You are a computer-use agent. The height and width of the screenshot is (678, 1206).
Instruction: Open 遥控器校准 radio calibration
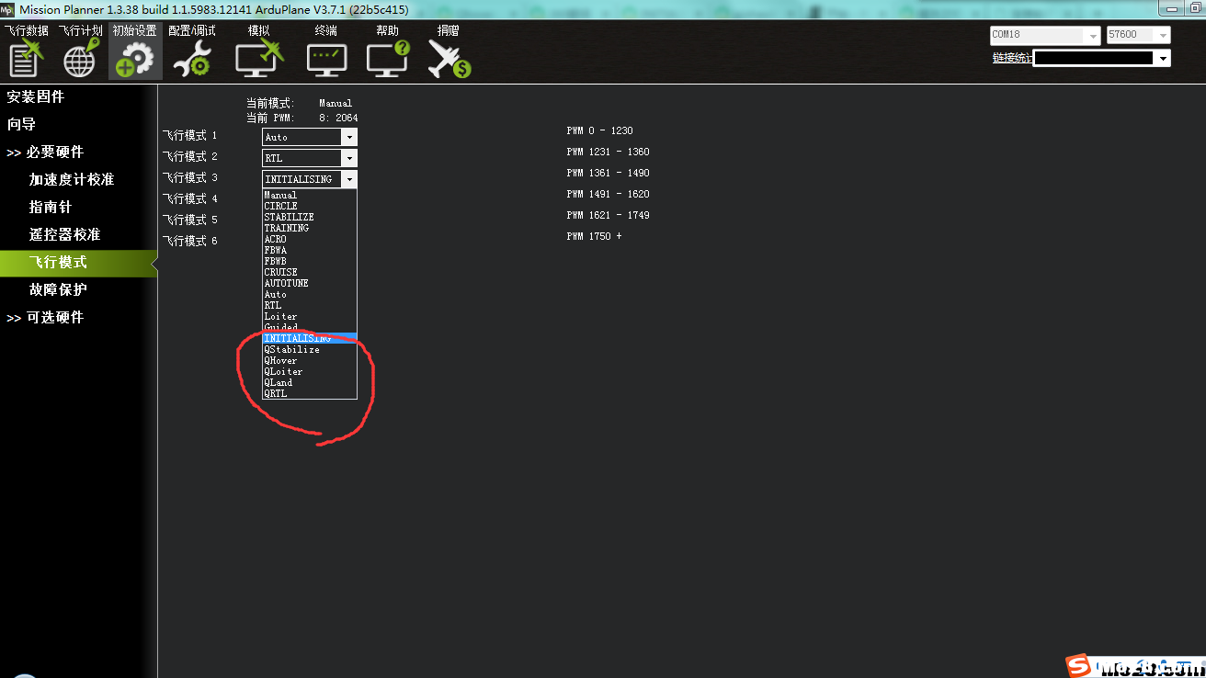(64, 234)
